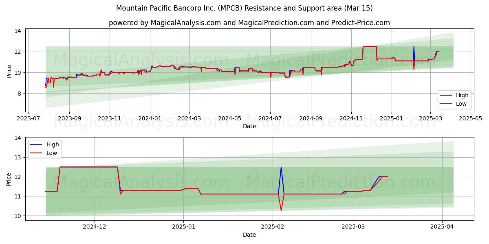Click the blue spike peak in the bottom chart
Image resolution: width=489 pixels, height=244 pixels.
click(281, 167)
